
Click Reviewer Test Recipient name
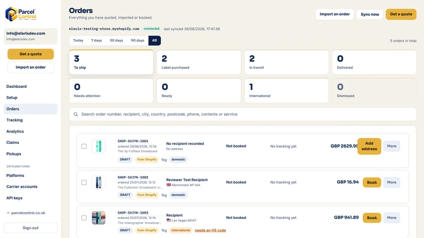tap(187, 180)
